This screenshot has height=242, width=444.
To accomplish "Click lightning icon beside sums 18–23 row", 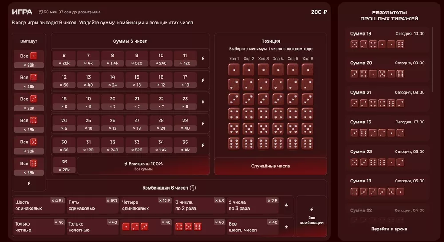I will pyautogui.click(x=203, y=102).
